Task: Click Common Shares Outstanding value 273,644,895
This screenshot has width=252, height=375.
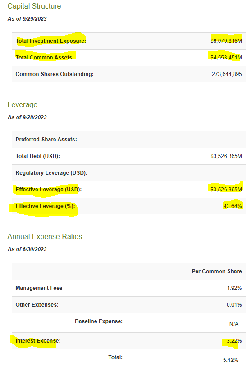Action: (x=227, y=74)
